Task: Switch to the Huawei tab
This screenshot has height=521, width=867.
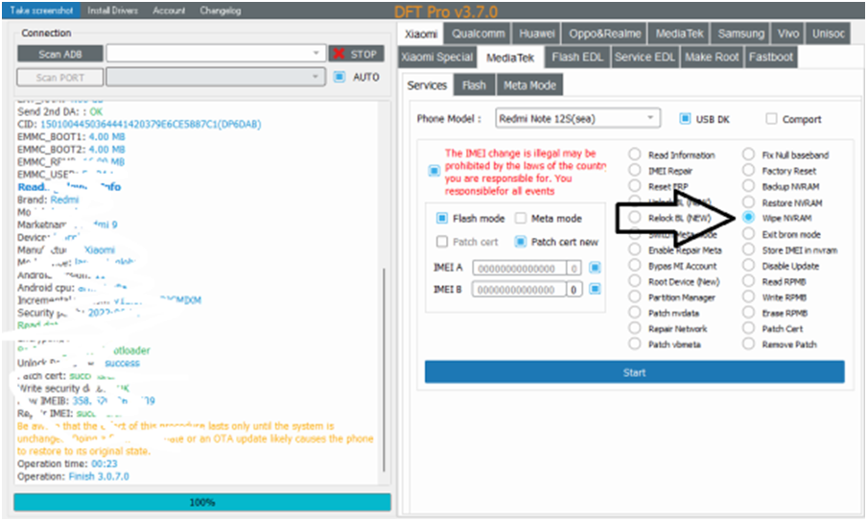Action: [x=536, y=34]
